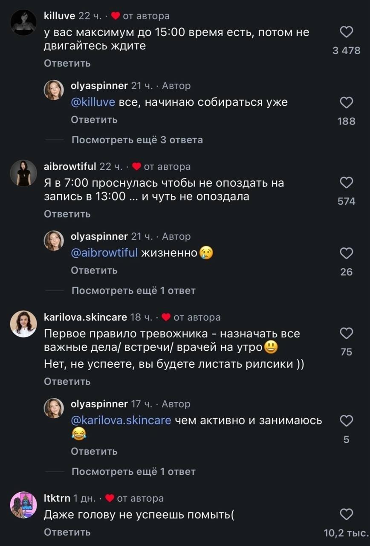Like killuve's comment with heart icon
This screenshot has height=546, width=370.
(347, 32)
